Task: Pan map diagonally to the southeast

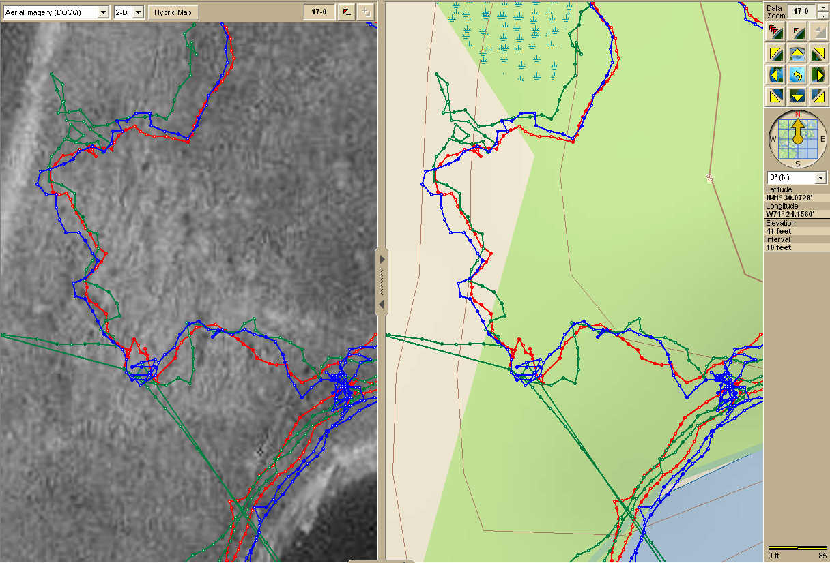Action: coord(818,95)
